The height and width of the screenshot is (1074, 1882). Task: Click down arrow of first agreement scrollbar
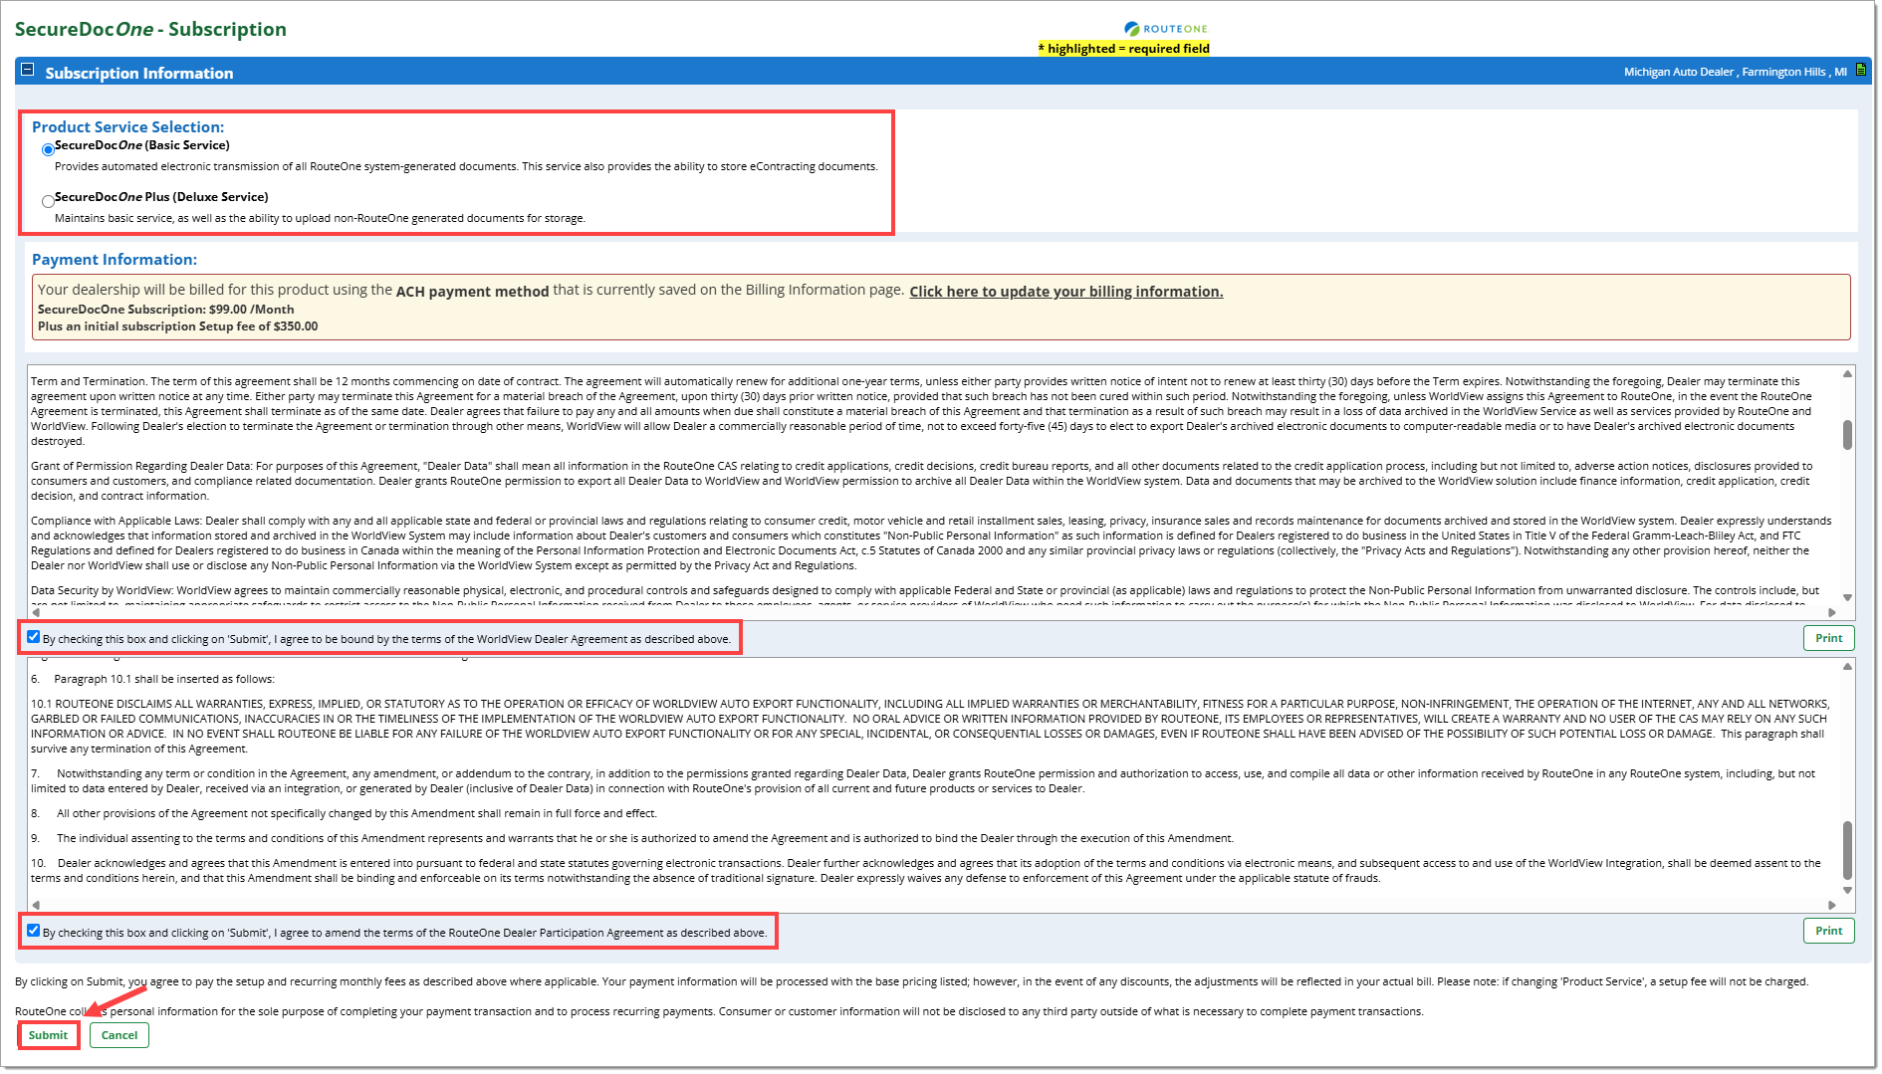(x=1847, y=597)
